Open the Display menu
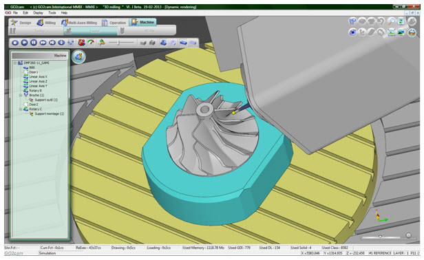 tap(38, 12)
